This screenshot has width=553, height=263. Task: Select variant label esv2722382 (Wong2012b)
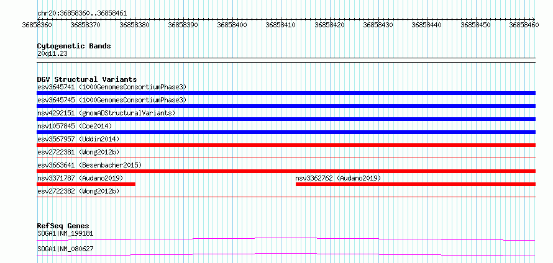coord(78,191)
